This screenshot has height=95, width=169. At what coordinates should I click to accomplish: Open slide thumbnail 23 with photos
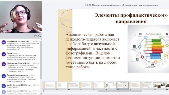coord(159,85)
